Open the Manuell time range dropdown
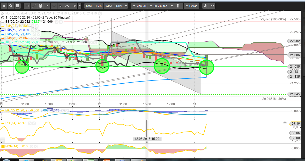 [x=139, y=6]
